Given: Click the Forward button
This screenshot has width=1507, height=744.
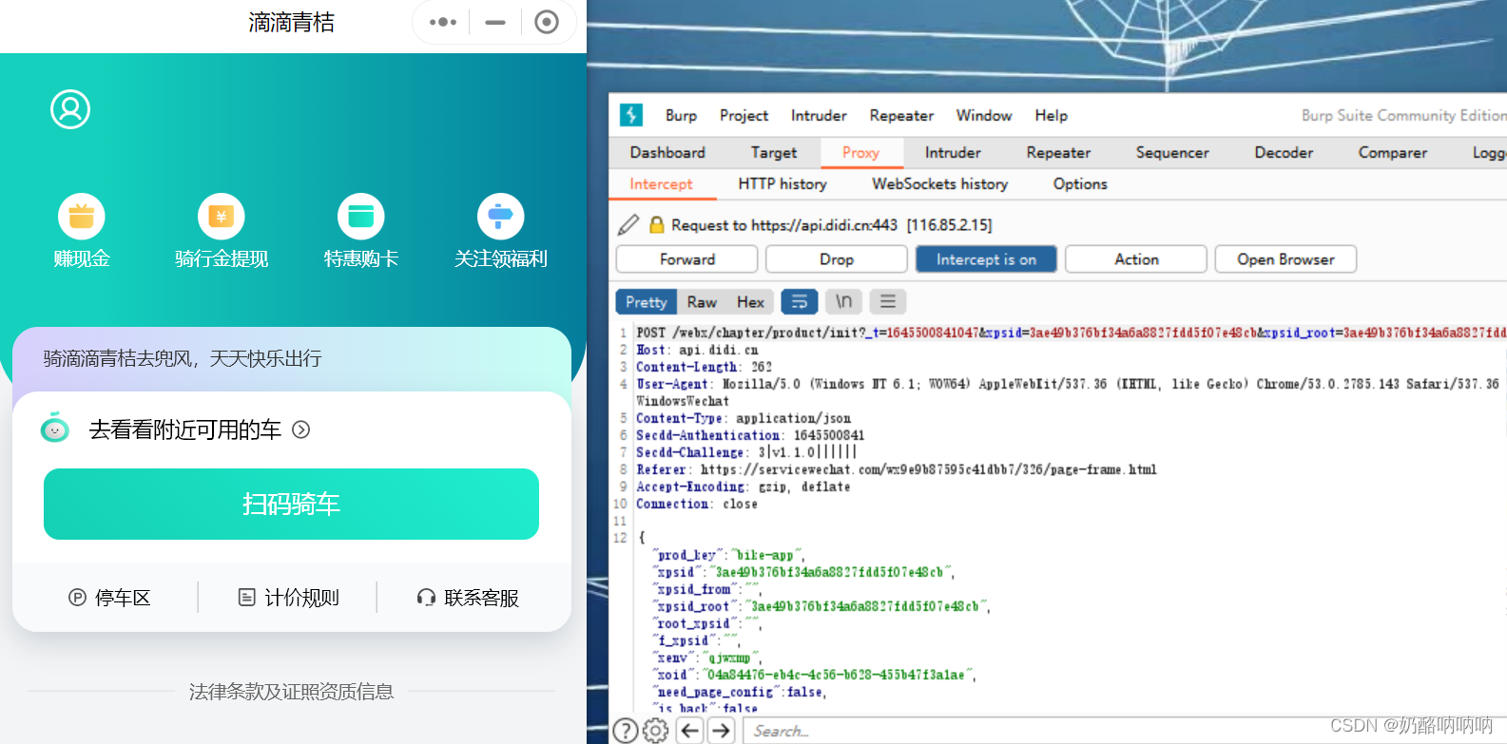Looking at the screenshot, I should pos(687,259).
